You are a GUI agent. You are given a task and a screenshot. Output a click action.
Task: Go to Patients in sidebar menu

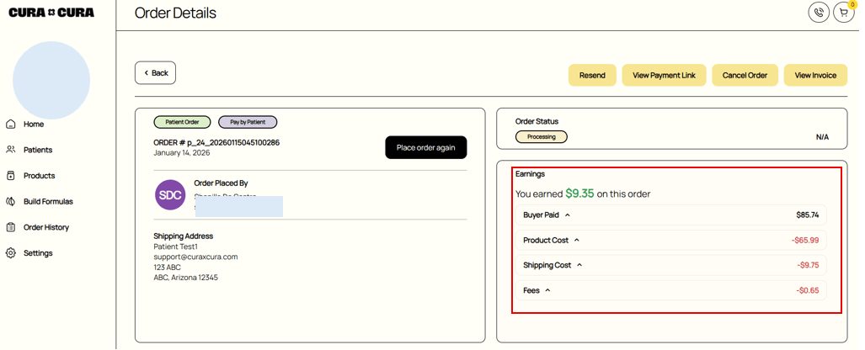(38, 150)
